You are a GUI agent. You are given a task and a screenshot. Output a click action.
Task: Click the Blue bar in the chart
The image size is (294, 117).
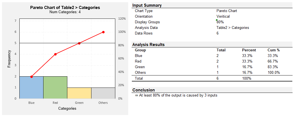coord(31,87)
